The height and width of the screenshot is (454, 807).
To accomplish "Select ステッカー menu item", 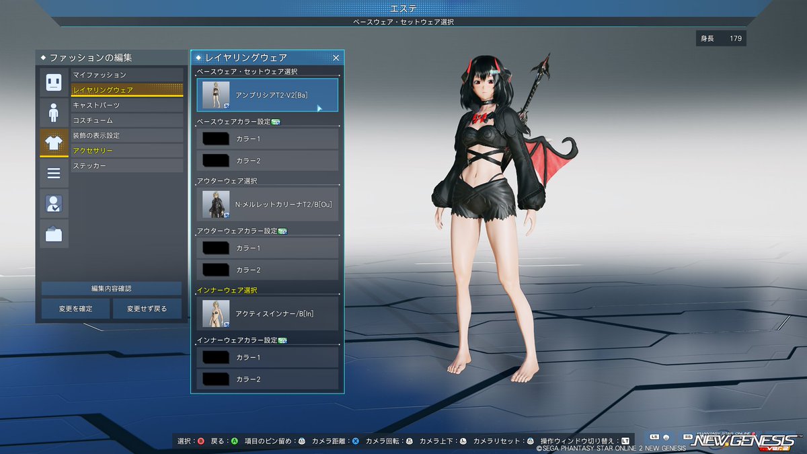I will coord(127,165).
